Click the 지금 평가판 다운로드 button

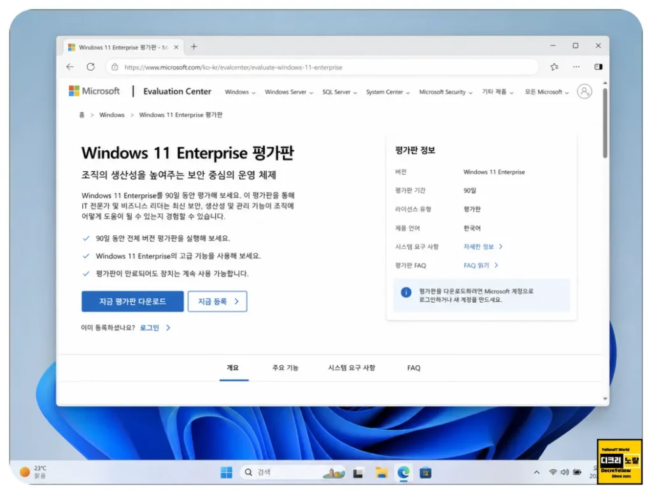[x=132, y=301]
